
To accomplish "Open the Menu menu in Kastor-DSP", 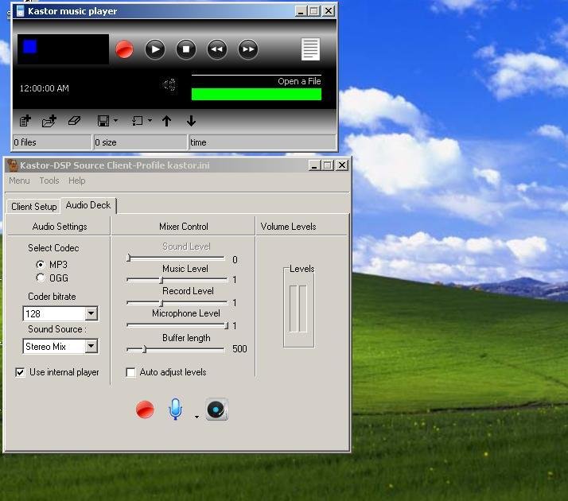I will point(19,181).
